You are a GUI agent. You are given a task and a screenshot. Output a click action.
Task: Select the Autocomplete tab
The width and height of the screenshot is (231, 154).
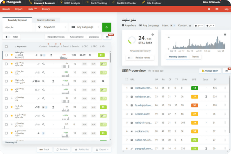[77, 37]
